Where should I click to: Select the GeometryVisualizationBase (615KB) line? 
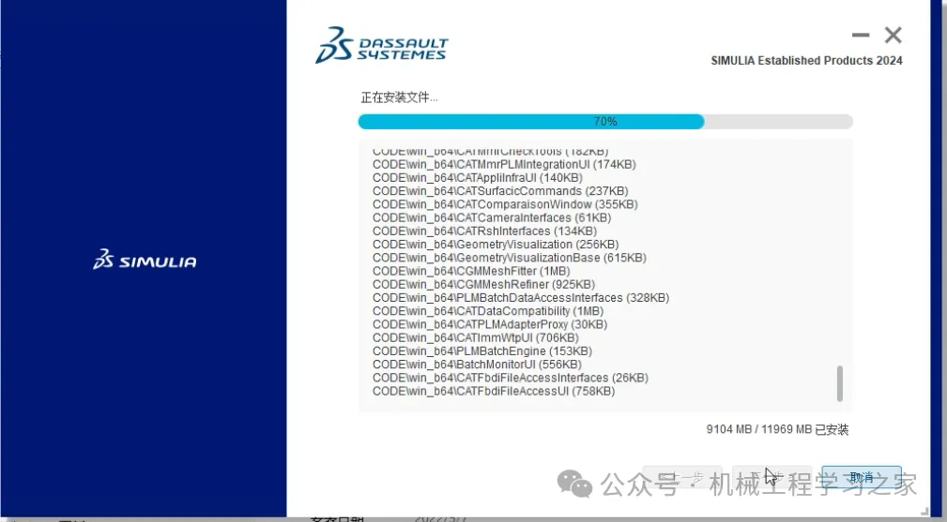click(x=510, y=258)
